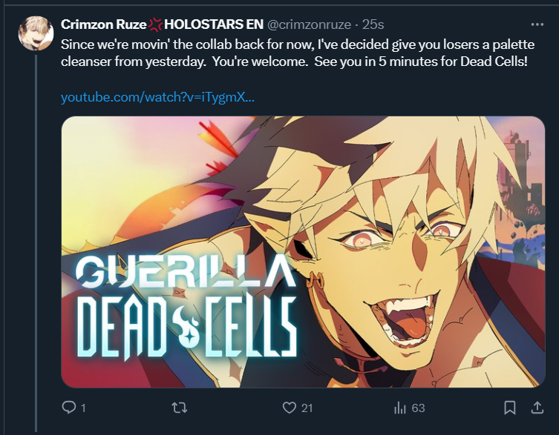
Task: Click the angry emoji in display name
Action: tap(155, 24)
